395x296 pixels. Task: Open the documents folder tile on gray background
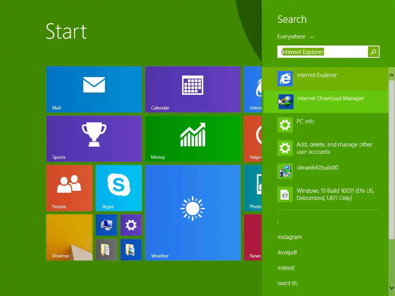106,249
